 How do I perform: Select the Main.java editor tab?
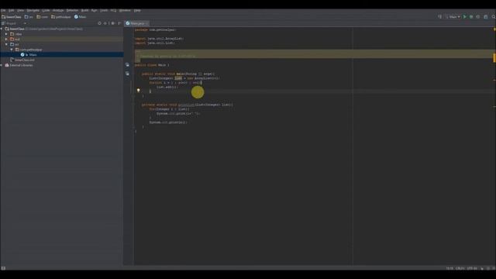pyautogui.click(x=136, y=23)
